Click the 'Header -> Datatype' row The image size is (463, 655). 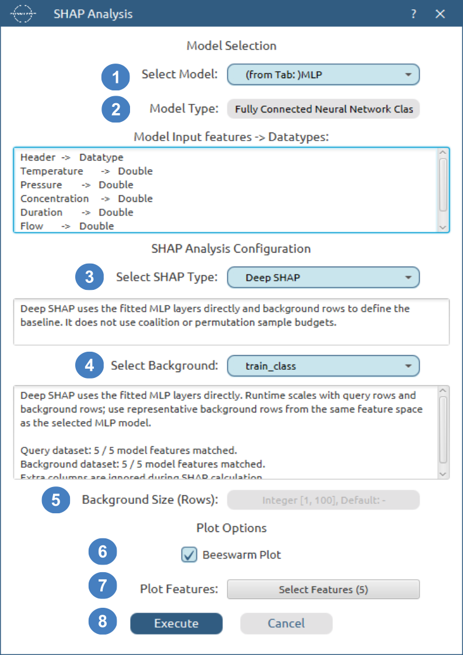click(x=72, y=157)
